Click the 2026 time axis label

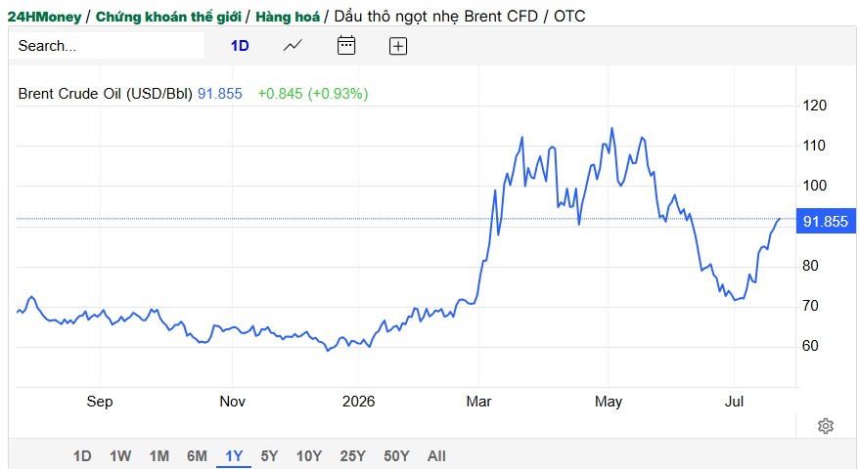point(358,402)
